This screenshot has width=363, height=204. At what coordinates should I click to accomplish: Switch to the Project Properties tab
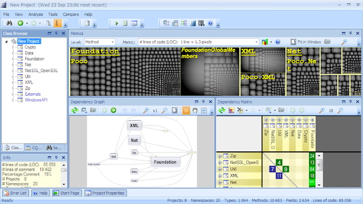tap(105, 193)
